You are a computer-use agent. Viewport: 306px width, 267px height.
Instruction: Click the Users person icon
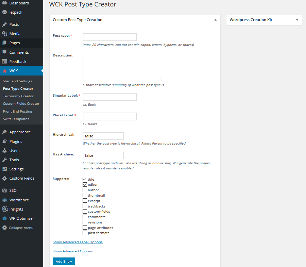tap(4, 150)
